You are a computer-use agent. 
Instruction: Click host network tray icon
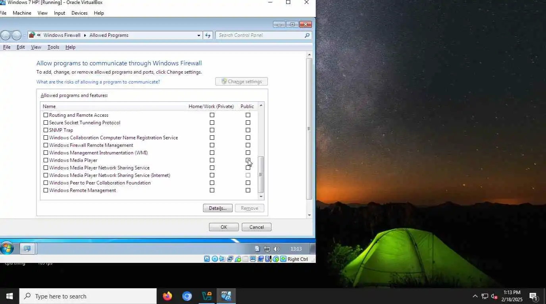click(x=485, y=296)
